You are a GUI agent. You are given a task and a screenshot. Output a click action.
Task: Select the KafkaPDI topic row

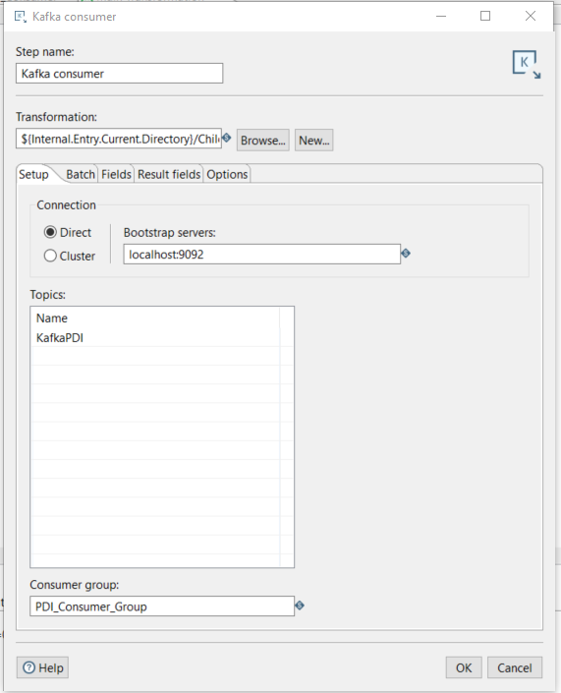click(x=155, y=338)
